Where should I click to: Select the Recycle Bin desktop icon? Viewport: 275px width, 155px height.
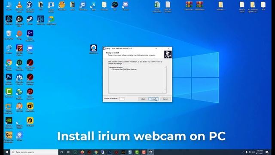point(9,35)
